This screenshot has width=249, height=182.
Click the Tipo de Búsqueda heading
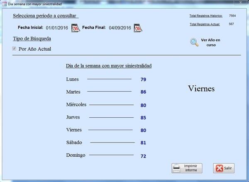point(32,39)
